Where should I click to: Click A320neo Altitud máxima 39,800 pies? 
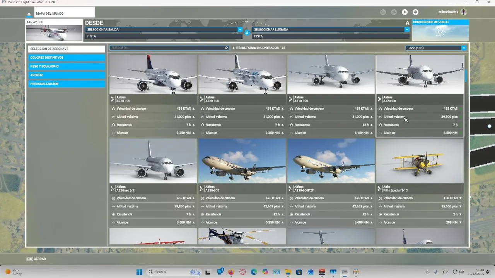coord(449,117)
